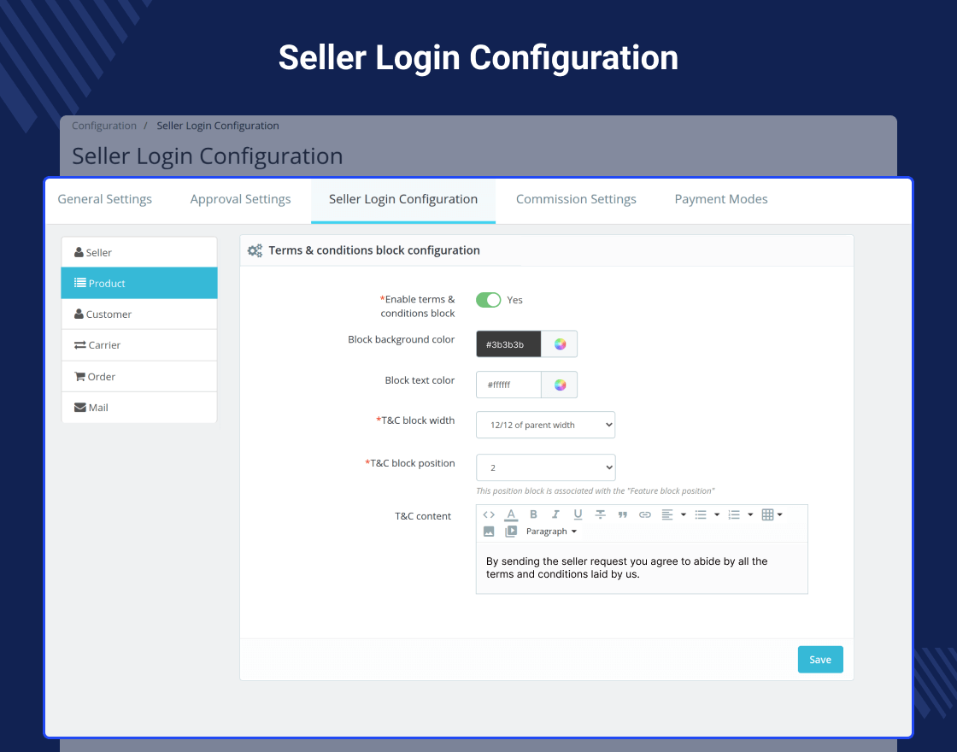This screenshot has height=752, width=957.
Task: Toggle Enable terms & conditions block switch
Action: (488, 300)
